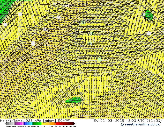Click the dark brown right arrow end of legend
This screenshot has width=164, height=127.
(x=74, y=124)
